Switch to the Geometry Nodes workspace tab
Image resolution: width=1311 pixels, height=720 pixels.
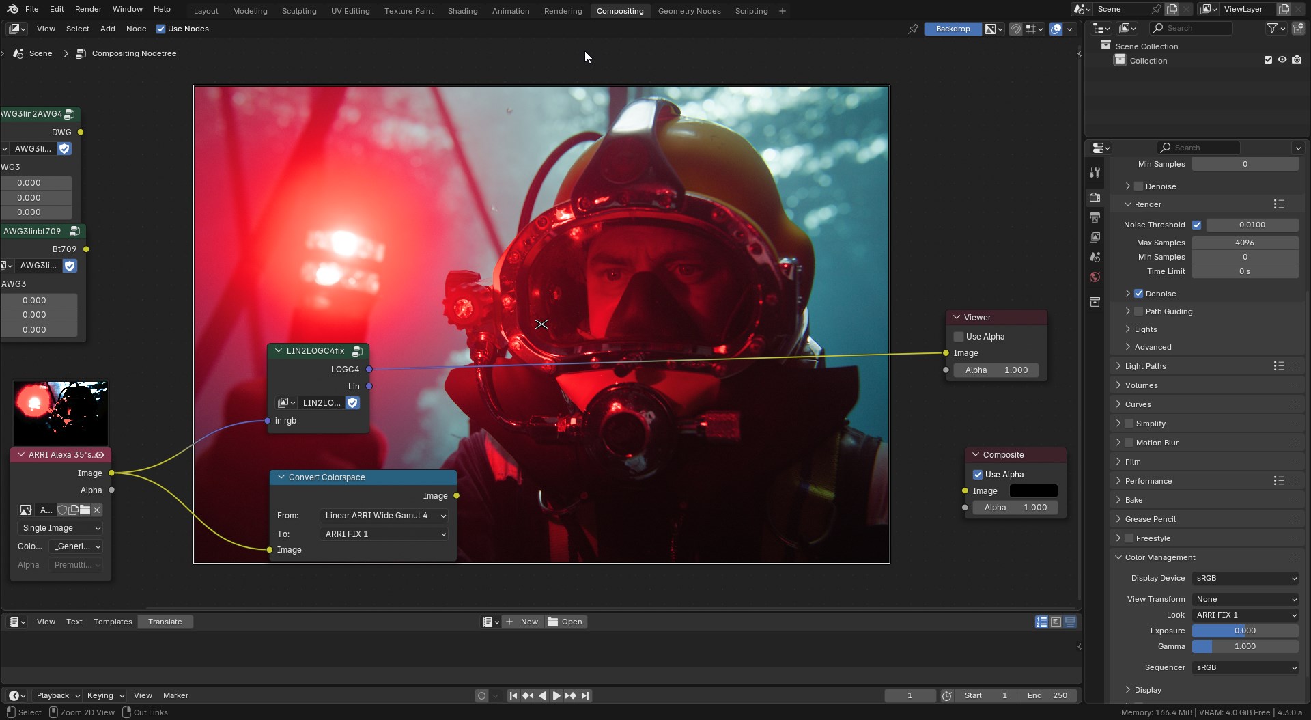(689, 11)
